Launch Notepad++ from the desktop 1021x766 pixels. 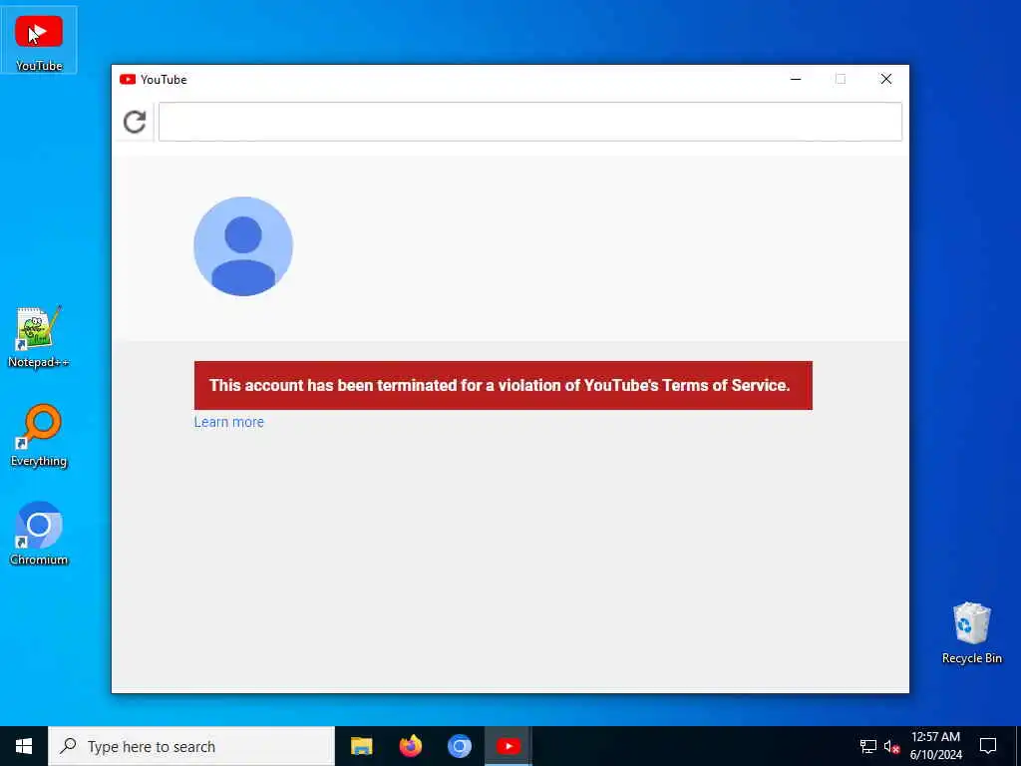39,337
